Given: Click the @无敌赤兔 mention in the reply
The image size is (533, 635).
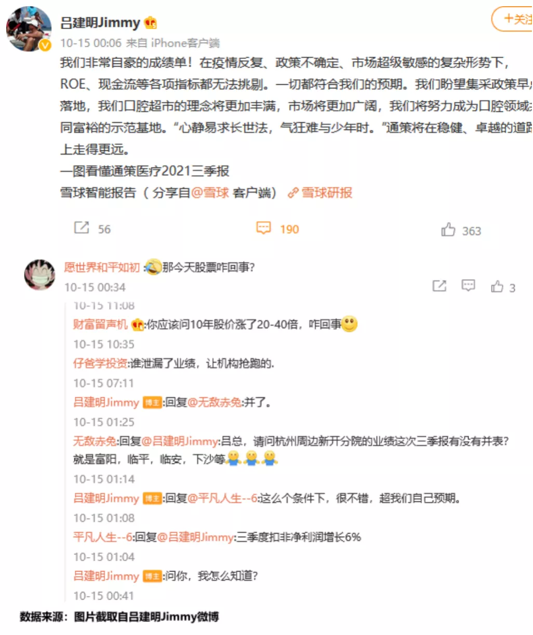Looking at the screenshot, I should (215, 402).
